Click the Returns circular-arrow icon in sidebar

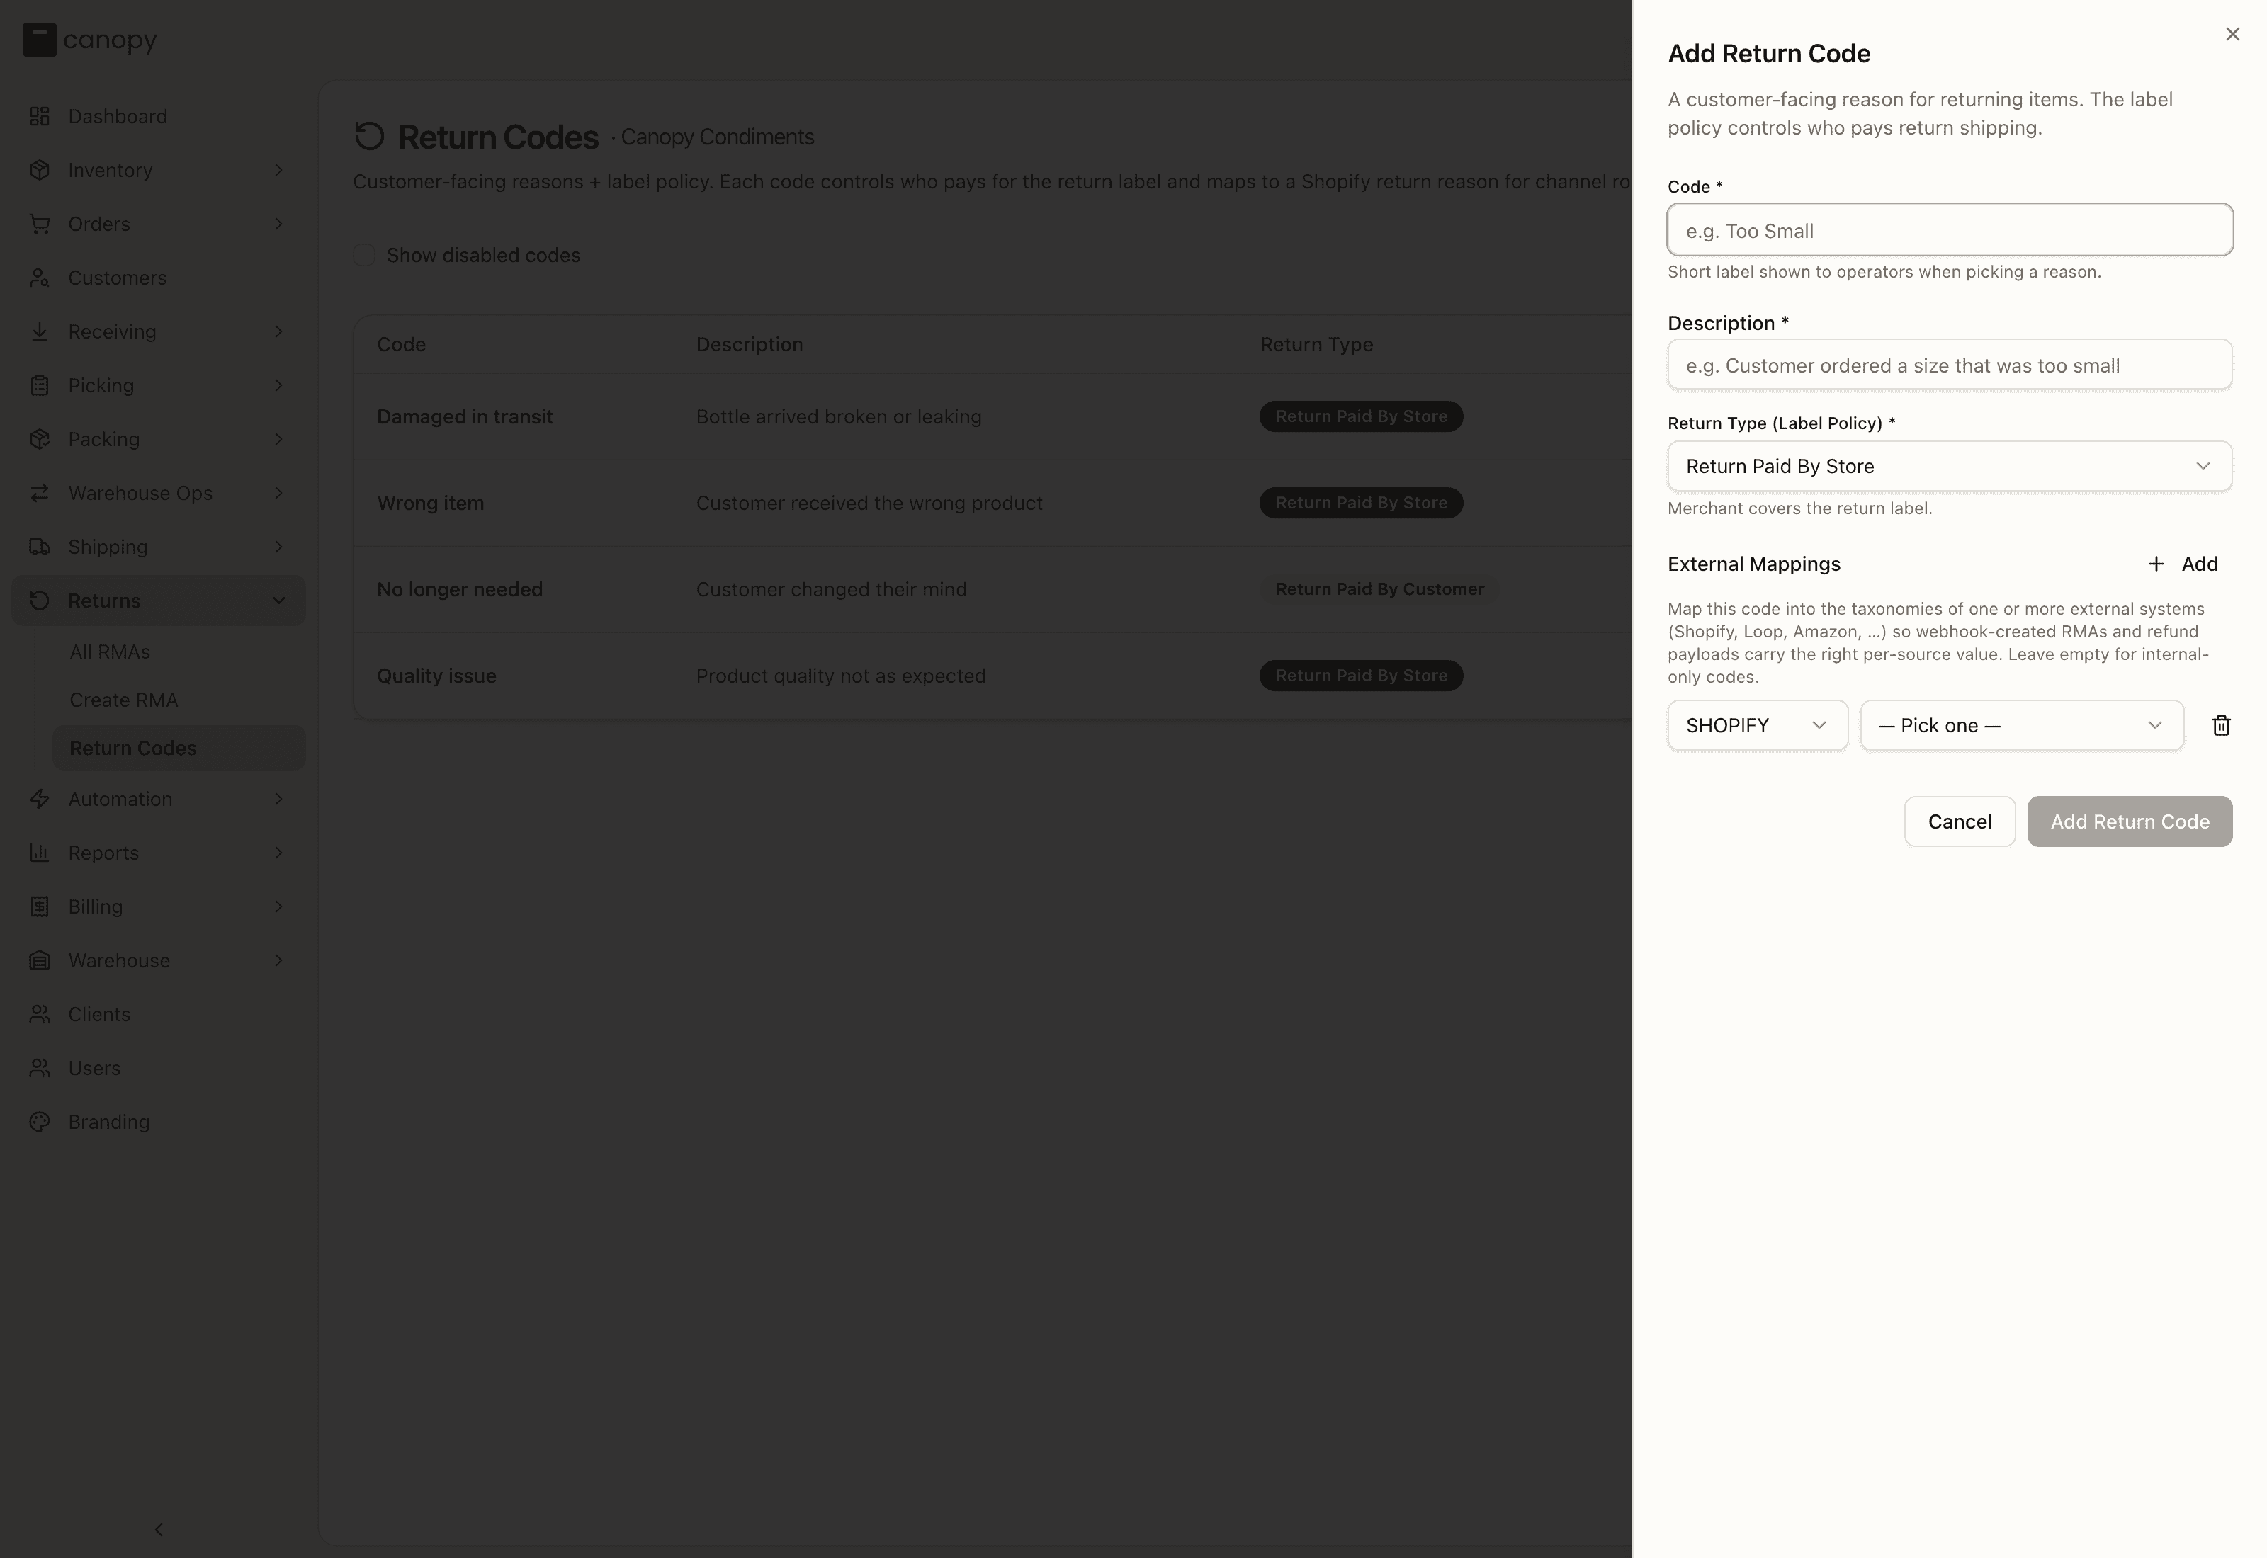(39, 601)
